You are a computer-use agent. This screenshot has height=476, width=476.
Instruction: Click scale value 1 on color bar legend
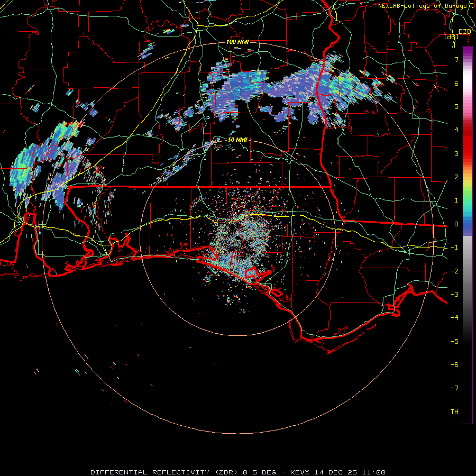pos(456,200)
